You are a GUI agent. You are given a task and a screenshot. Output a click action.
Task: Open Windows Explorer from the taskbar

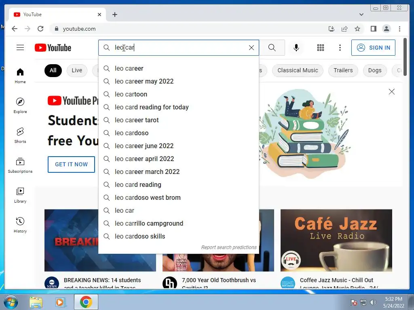tap(36, 302)
